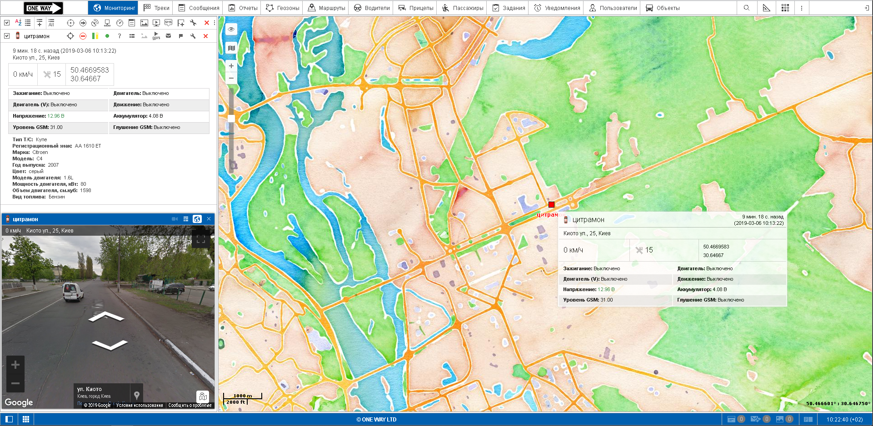
Task: Click the red stop state icon of цитрамон
Action: click(x=83, y=36)
